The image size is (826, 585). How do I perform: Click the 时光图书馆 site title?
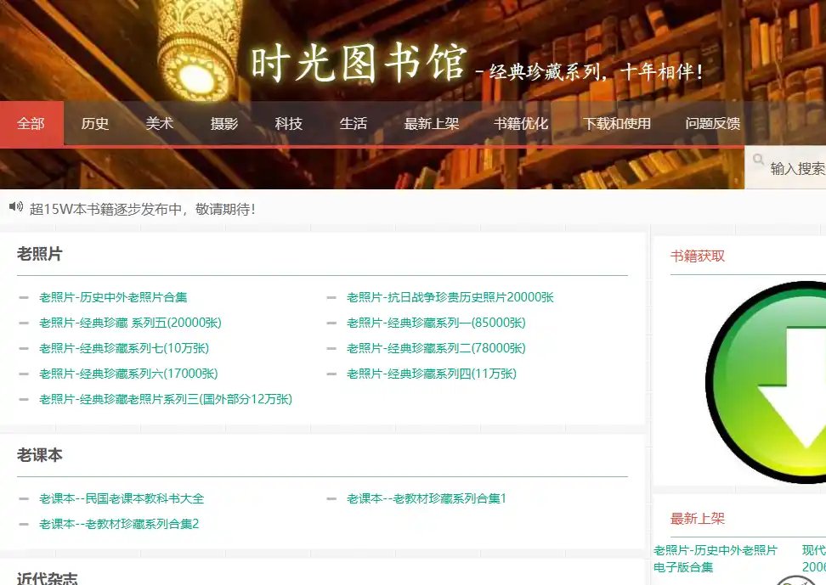pyautogui.click(x=359, y=63)
